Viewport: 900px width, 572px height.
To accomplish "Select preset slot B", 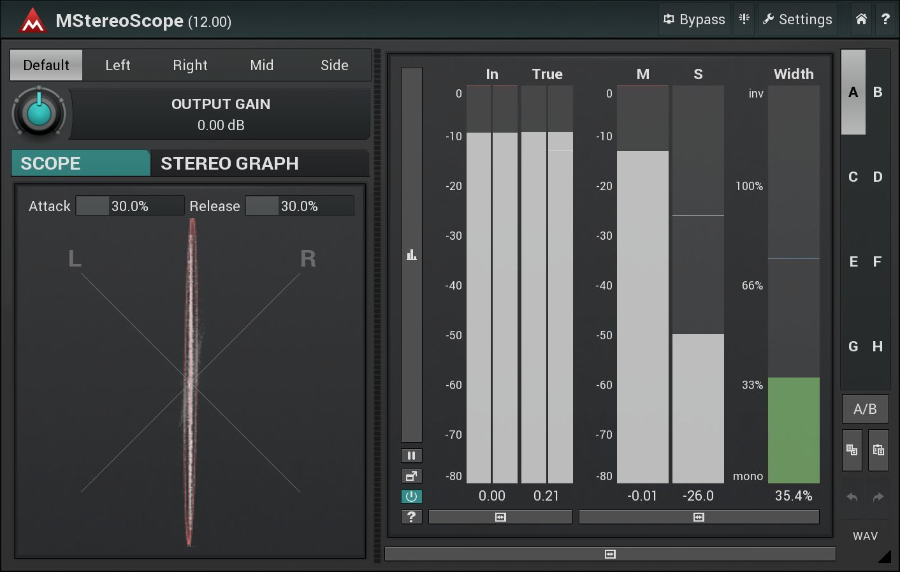I will (878, 92).
